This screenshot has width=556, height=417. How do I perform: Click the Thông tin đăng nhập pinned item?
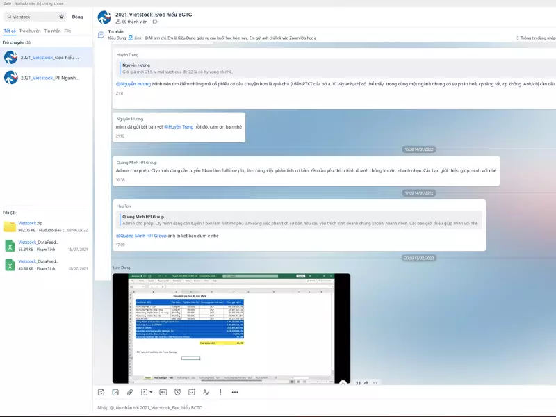click(536, 38)
